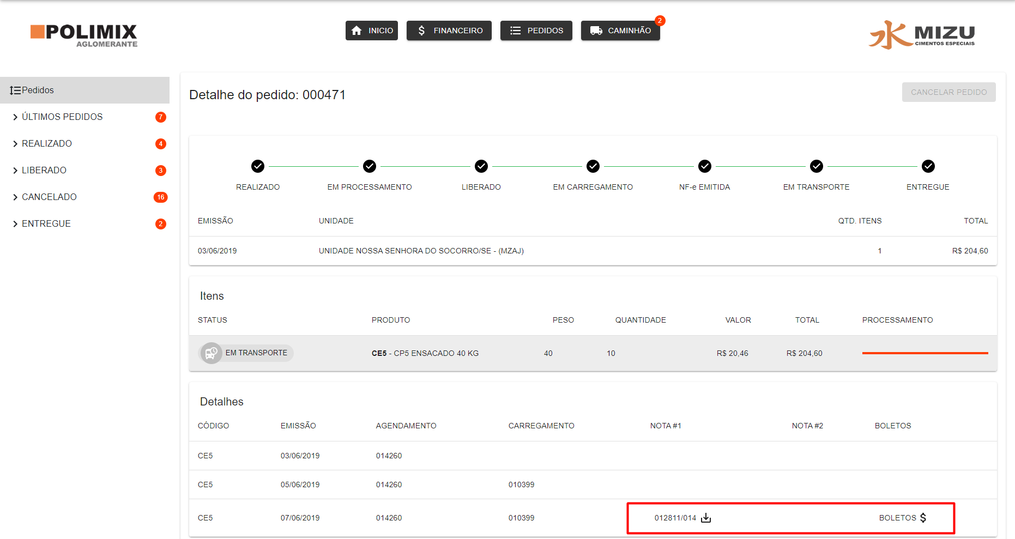The image size is (1015, 539).
Task: Click the Polimix Aglomerante logo
Action: (x=84, y=35)
